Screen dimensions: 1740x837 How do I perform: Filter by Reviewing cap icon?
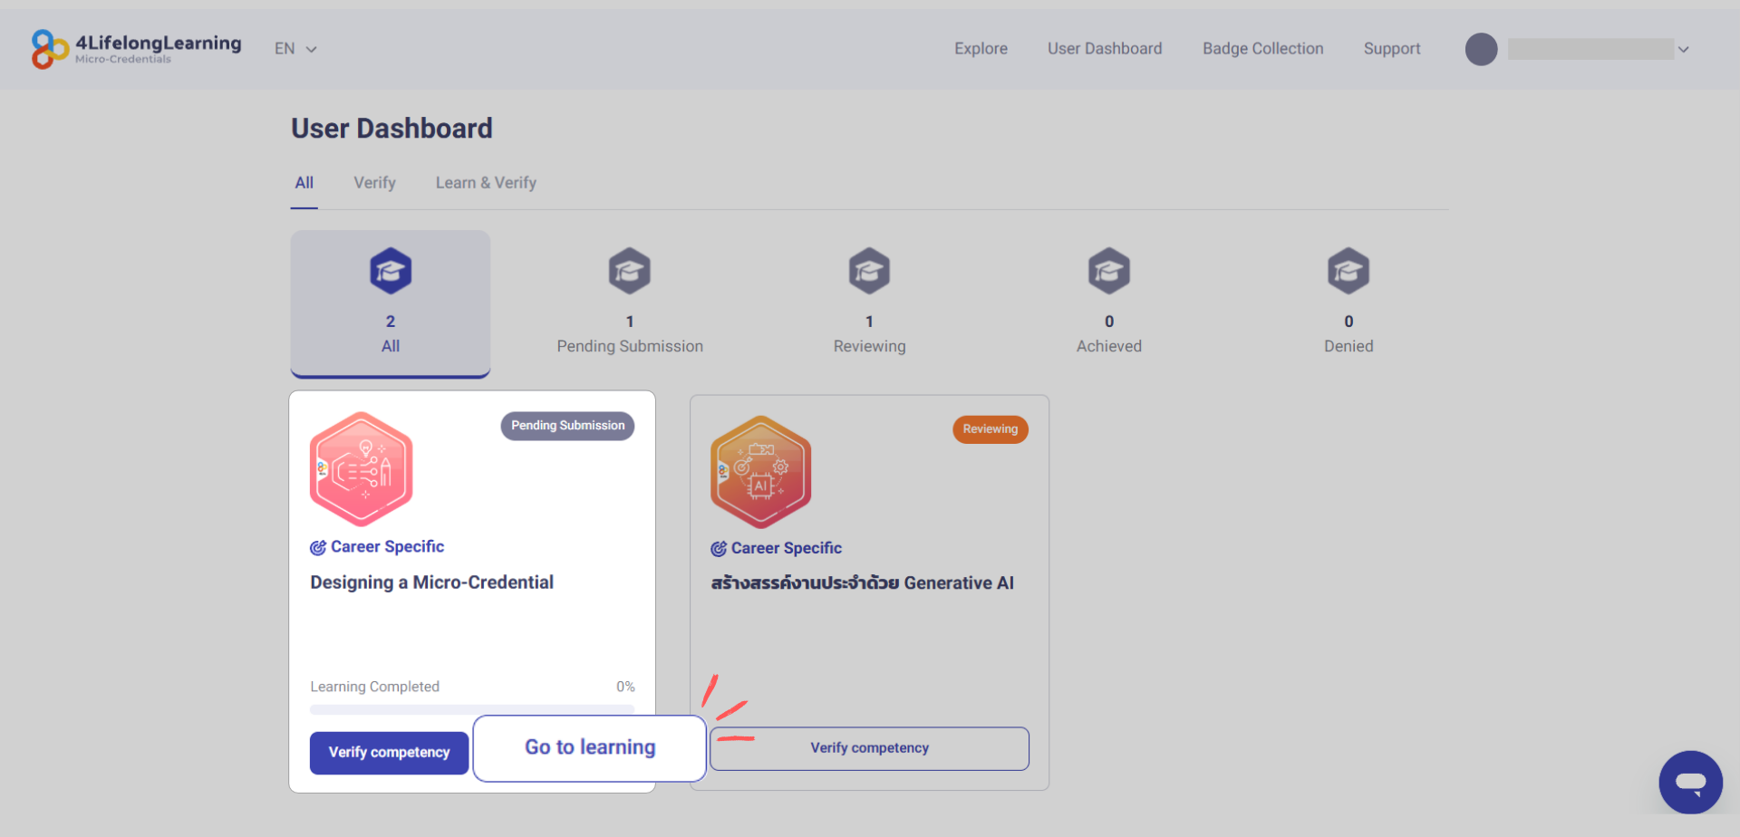tap(869, 271)
